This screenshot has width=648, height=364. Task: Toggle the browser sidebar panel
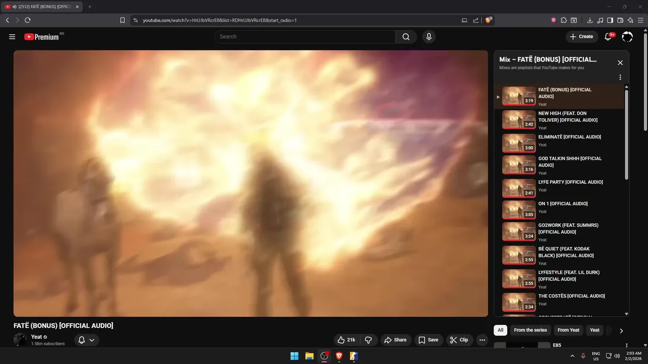click(x=610, y=20)
